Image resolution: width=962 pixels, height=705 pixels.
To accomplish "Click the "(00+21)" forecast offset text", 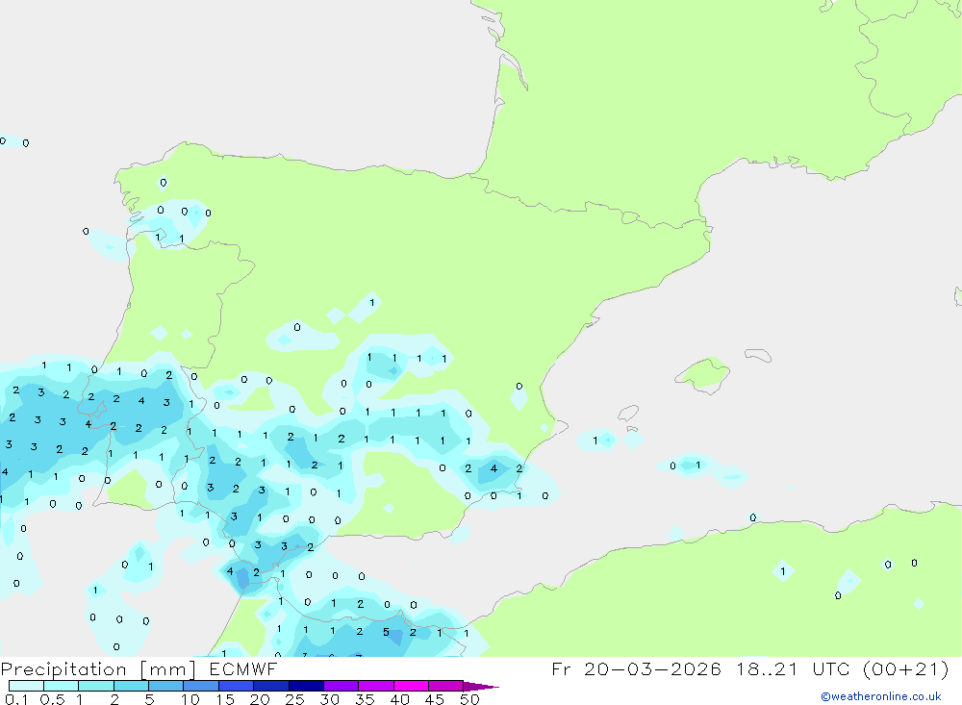I will point(905,668).
